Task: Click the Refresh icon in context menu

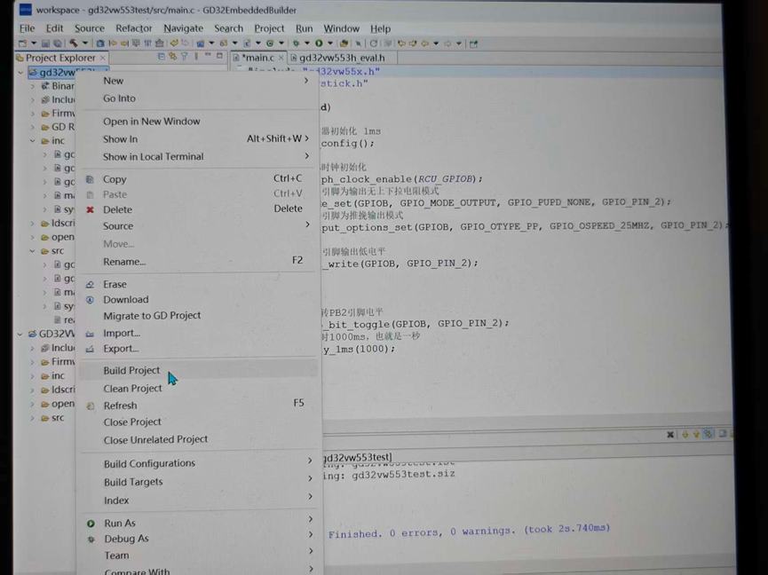Action: 90,406
